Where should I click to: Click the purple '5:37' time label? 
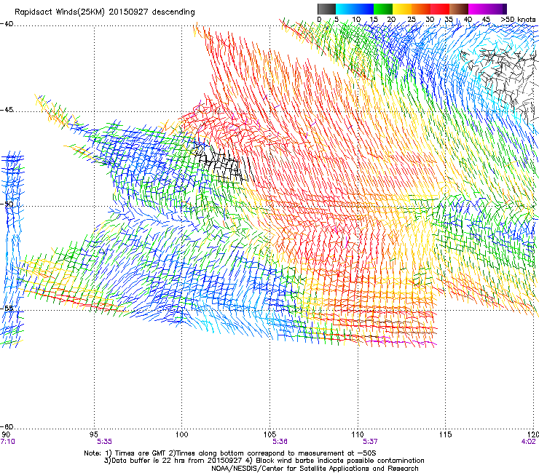point(370,442)
